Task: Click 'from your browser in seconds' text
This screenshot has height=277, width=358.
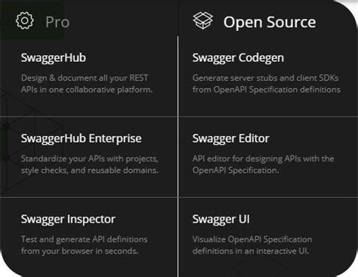Action: [79, 251]
